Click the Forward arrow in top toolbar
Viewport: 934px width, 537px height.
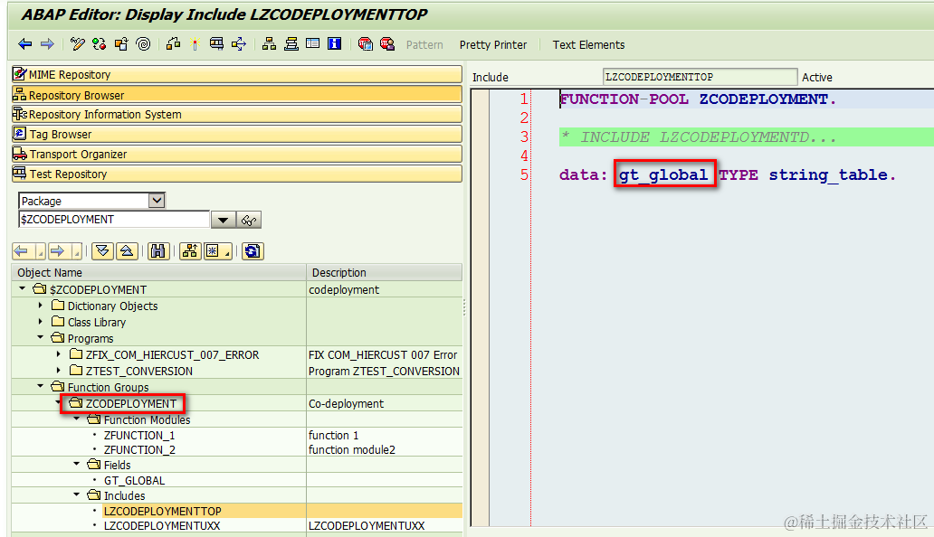click(x=47, y=44)
